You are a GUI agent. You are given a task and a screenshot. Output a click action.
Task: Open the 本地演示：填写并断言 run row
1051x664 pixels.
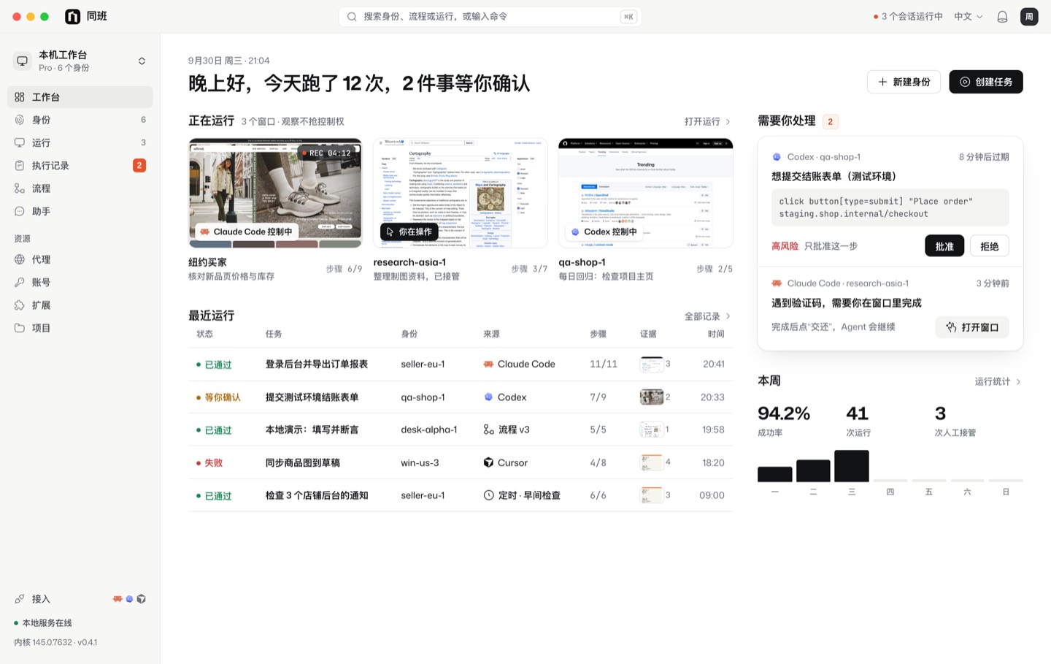[461, 430]
